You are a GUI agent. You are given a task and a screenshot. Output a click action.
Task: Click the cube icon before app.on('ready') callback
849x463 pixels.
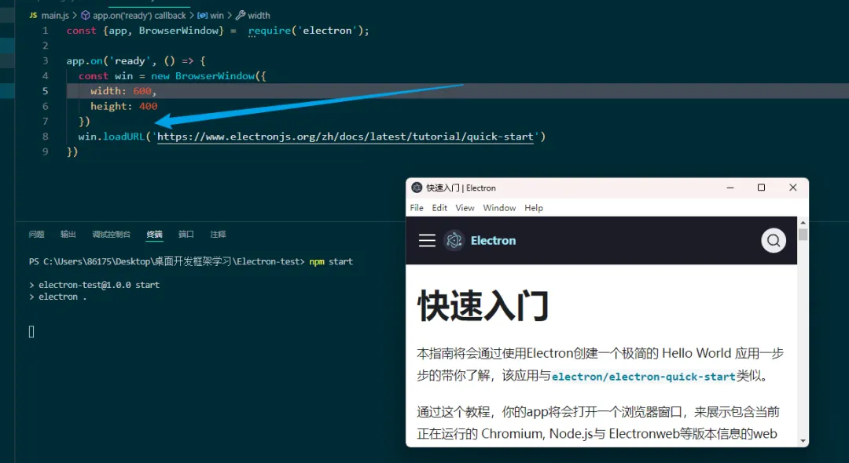[x=85, y=16]
